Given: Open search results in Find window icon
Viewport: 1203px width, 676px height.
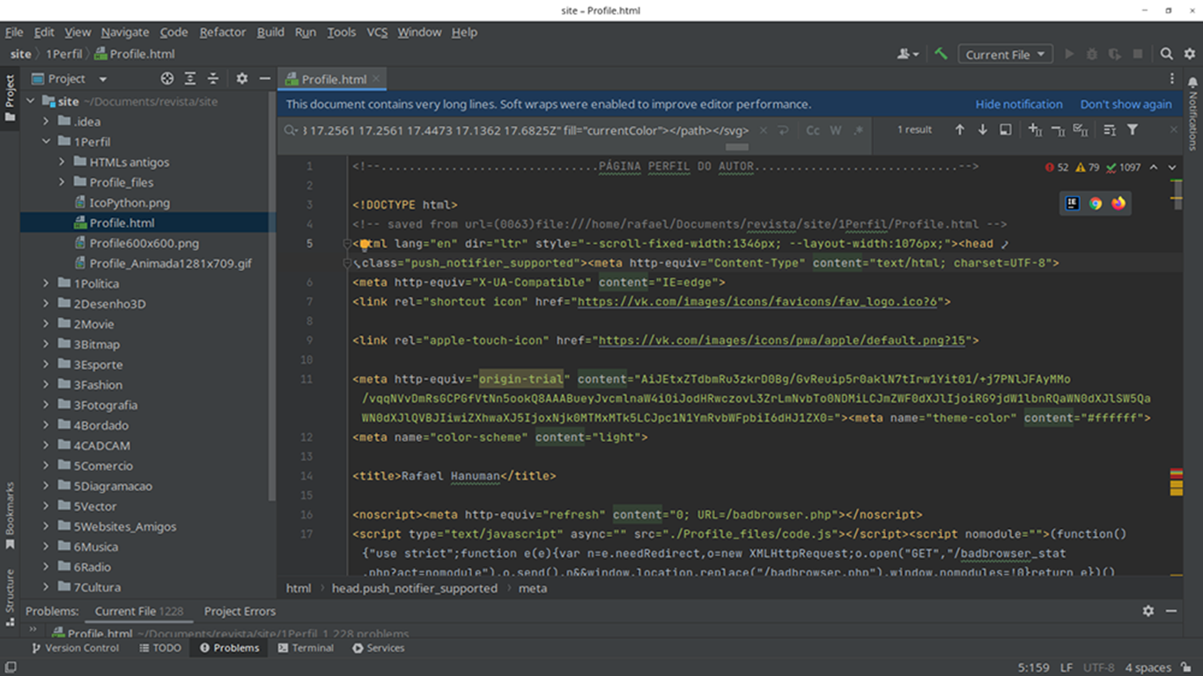Looking at the screenshot, I should pos(1006,129).
